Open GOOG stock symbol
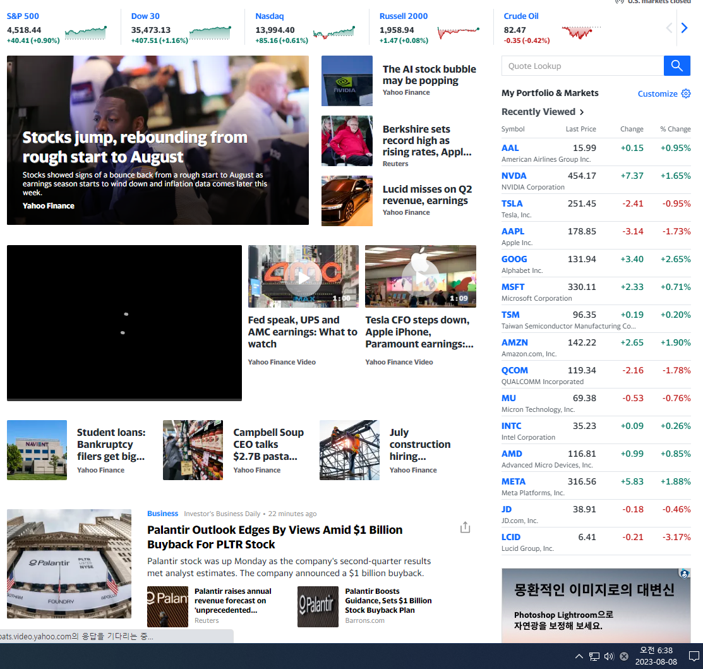This screenshot has height=669, width=703. click(514, 259)
